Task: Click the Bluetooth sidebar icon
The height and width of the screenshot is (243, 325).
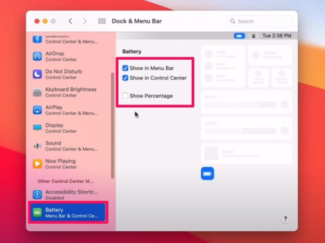Action: pyautogui.click(x=37, y=39)
